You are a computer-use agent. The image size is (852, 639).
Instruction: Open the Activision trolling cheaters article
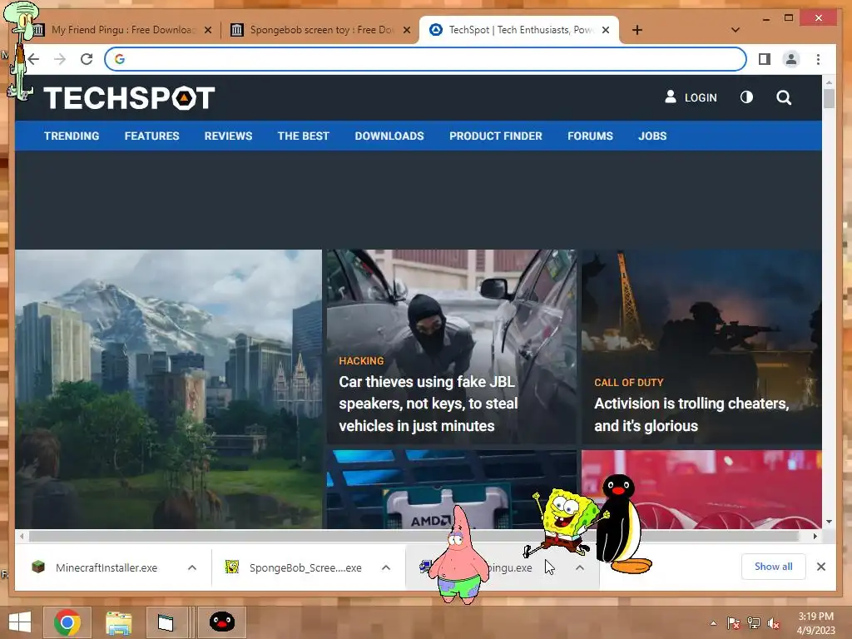click(691, 414)
